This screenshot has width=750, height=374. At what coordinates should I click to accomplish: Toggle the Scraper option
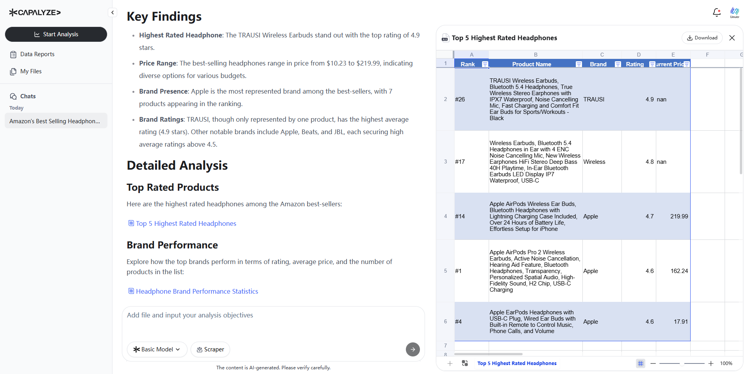pos(210,349)
